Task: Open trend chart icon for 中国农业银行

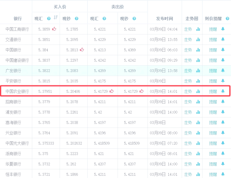Action: coord(198,91)
